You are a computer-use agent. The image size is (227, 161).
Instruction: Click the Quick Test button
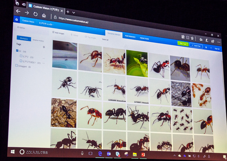click(196, 45)
